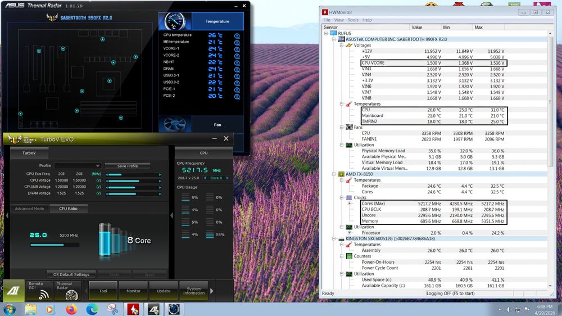The width and height of the screenshot is (562, 316).
Task: Open the Monitor menu in AI Suite
Action: pos(133,291)
